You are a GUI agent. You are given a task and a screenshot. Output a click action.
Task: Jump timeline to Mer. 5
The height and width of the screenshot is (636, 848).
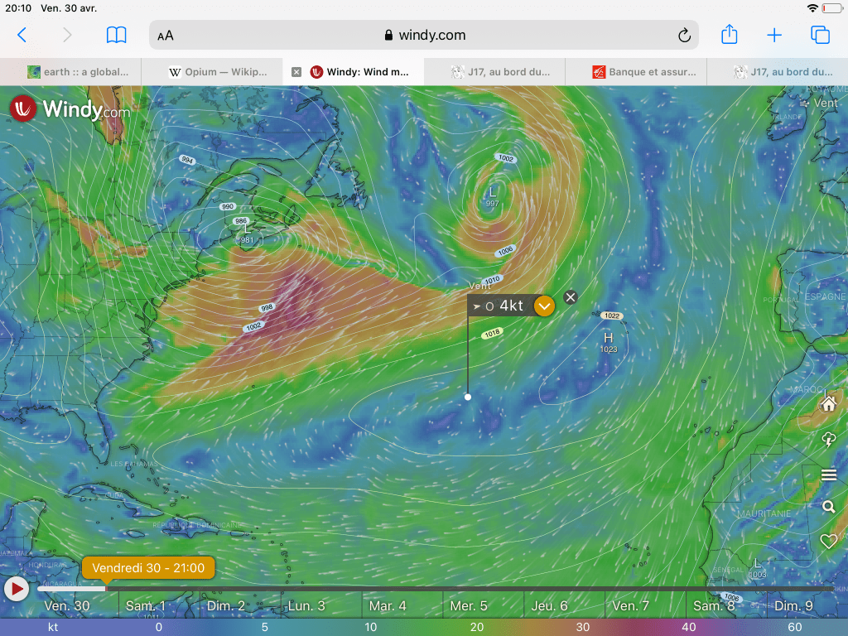468,606
